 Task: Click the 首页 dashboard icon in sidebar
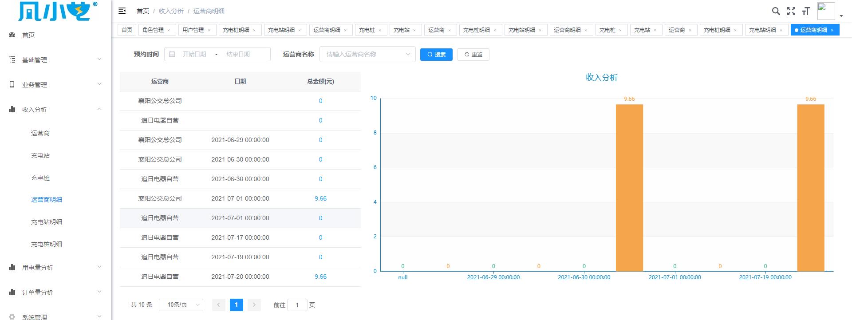tap(12, 35)
